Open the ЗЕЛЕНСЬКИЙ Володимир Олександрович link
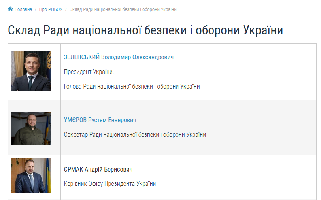 point(119,57)
